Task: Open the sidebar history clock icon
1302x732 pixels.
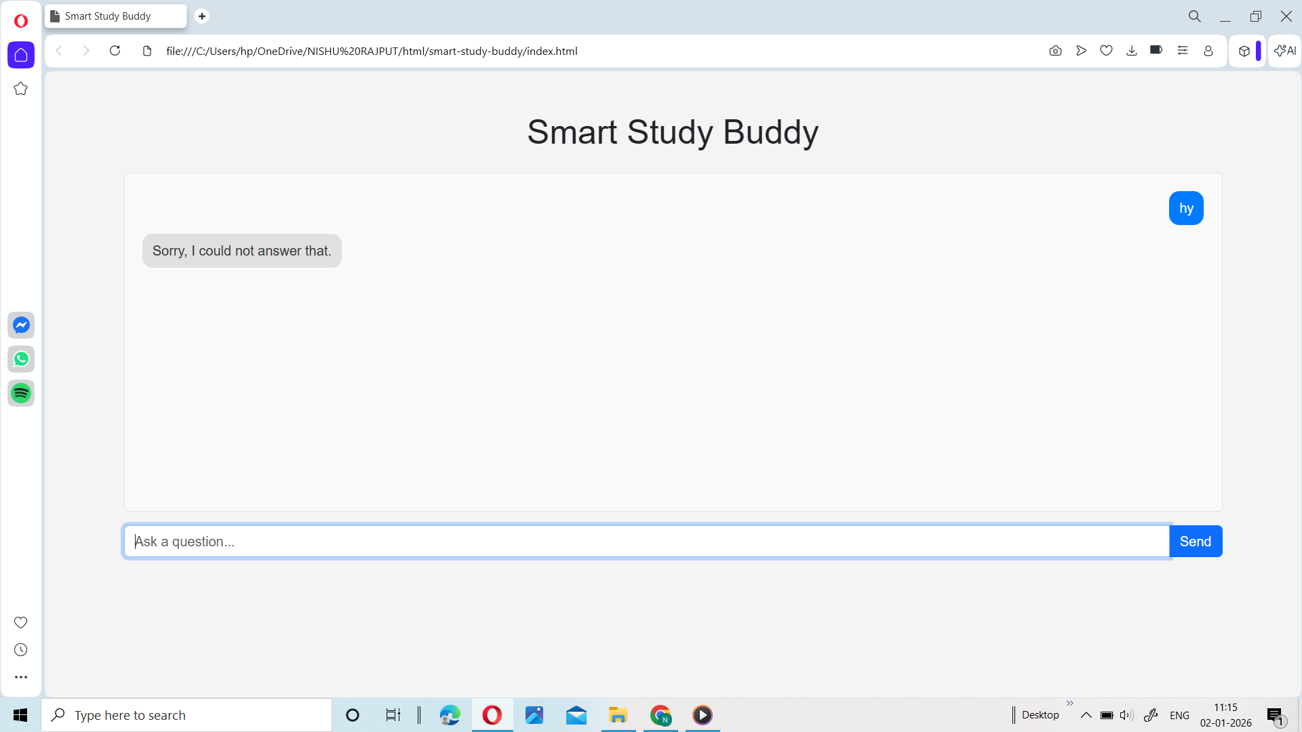Action: [21, 650]
